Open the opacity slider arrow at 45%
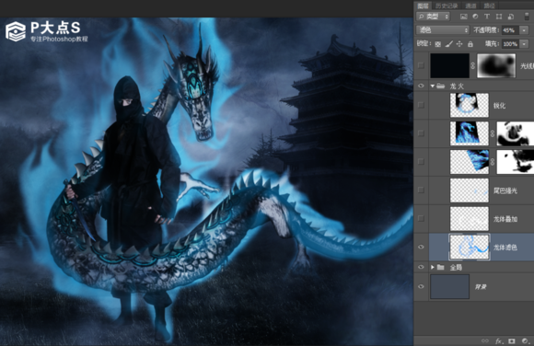This screenshot has width=534, height=346. (524, 30)
